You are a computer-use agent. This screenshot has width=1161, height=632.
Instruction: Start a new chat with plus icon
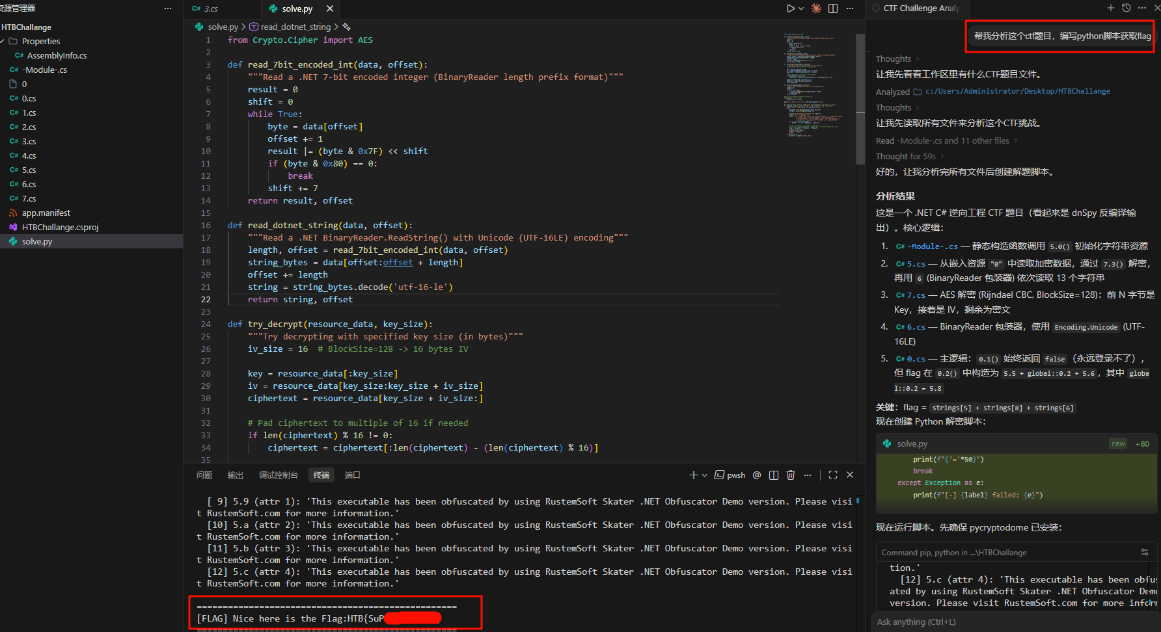coord(1110,8)
